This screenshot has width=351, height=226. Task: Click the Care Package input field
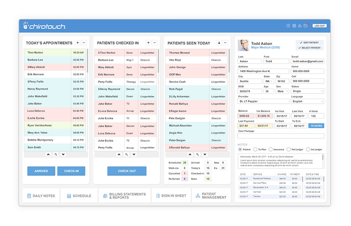[x=281, y=136]
